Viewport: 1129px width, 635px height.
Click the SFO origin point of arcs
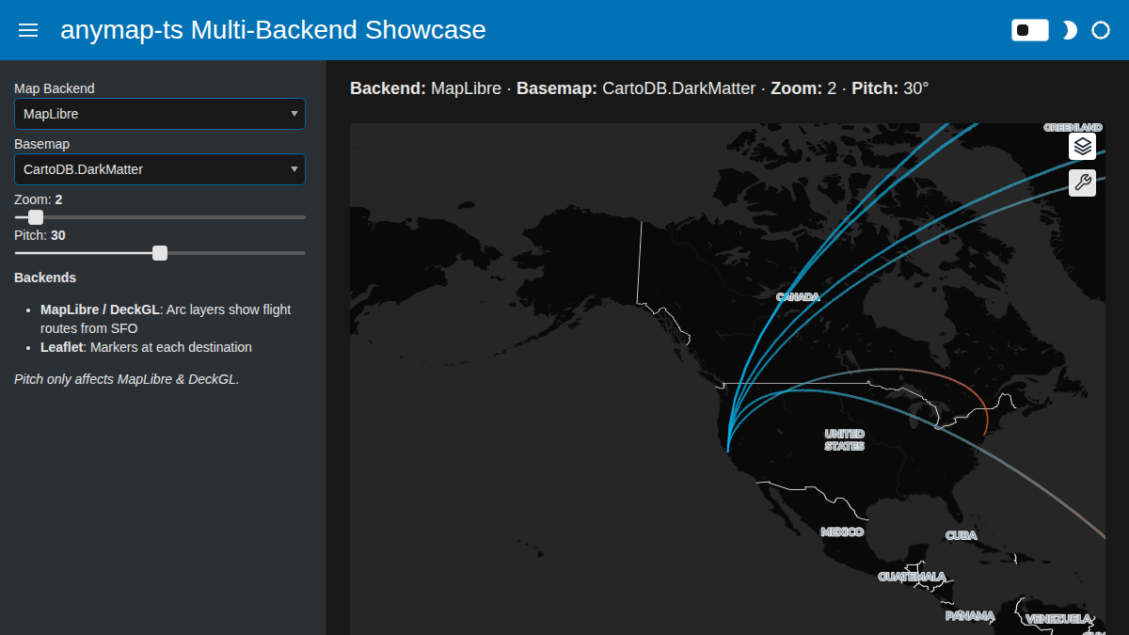[x=727, y=451]
